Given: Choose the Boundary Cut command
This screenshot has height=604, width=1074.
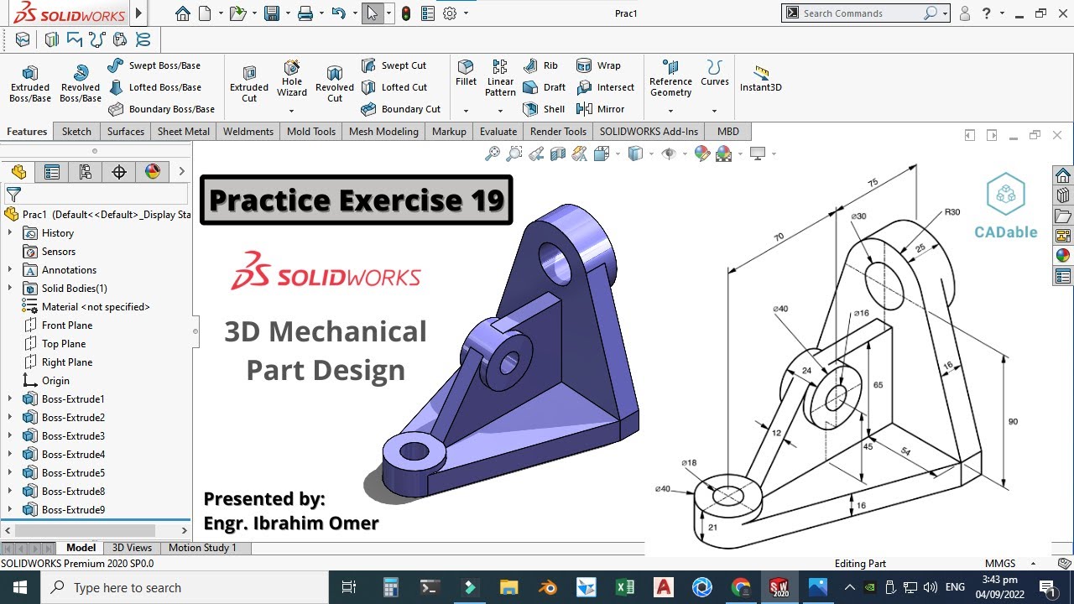Looking at the screenshot, I should coord(401,109).
